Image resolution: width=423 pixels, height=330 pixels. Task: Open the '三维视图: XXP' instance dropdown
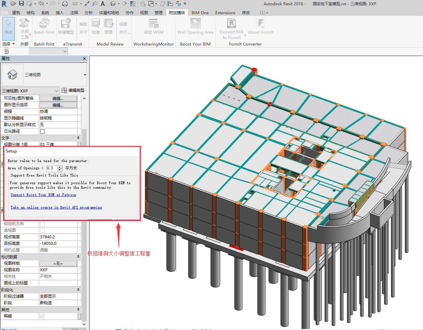click(x=30, y=91)
